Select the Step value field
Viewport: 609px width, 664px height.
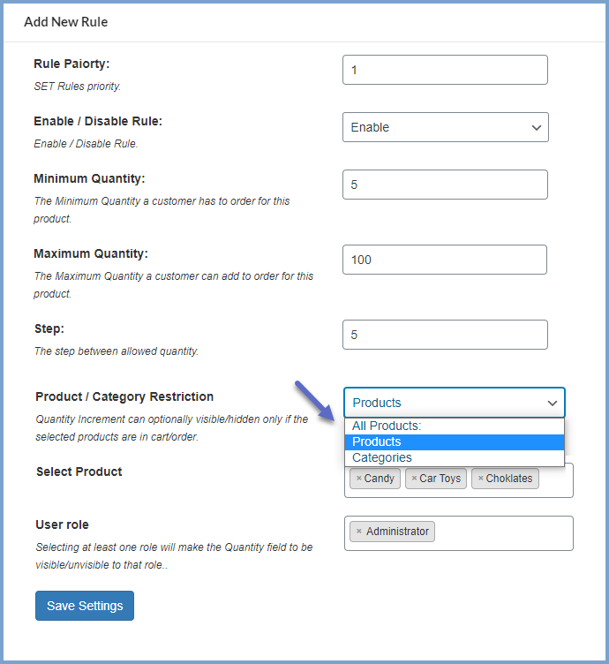(445, 335)
